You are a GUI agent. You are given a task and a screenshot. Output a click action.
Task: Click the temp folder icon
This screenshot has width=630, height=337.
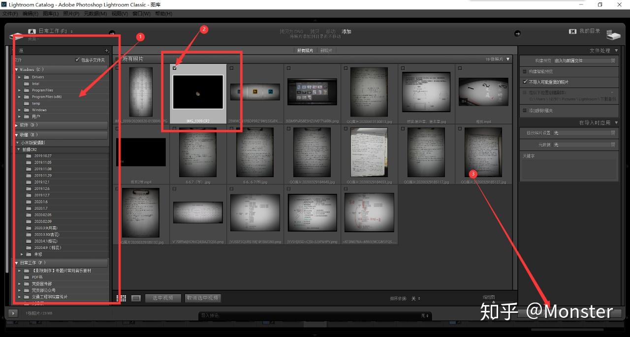[27, 103]
